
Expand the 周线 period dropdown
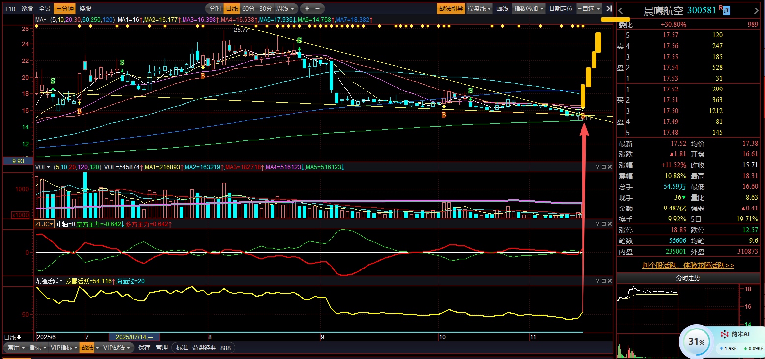286,8
